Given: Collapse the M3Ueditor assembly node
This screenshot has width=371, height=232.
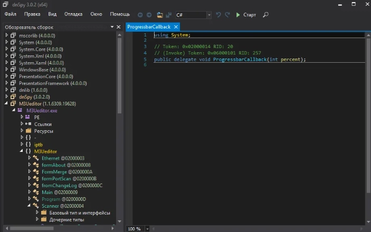Looking at the screenshot, I should (6, 103).
